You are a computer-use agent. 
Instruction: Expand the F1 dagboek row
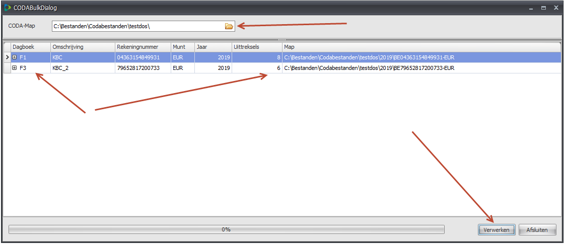click(x=15, y=57)
